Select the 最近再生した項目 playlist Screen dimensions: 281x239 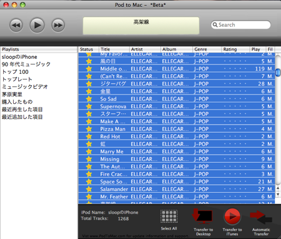22,109
